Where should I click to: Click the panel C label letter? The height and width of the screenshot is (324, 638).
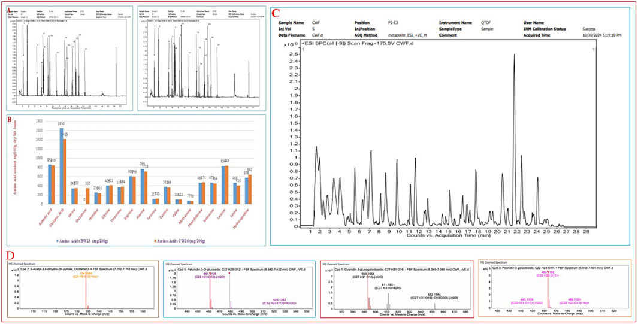pyautogui.click(x=275, y=13)
